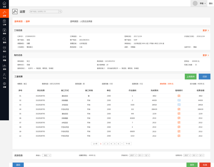Click the blue 退回 button
This screenshot has width=214, height=167.
click(x=18, y=165)
